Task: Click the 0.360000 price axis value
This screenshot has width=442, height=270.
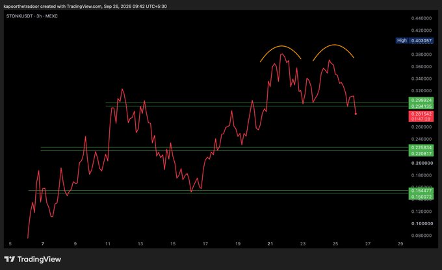Action: coord(421,66)
